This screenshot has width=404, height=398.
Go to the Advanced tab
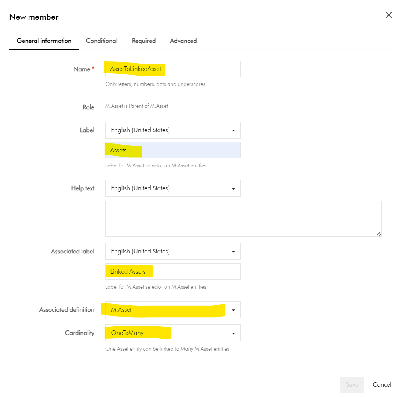click(183, 41)
